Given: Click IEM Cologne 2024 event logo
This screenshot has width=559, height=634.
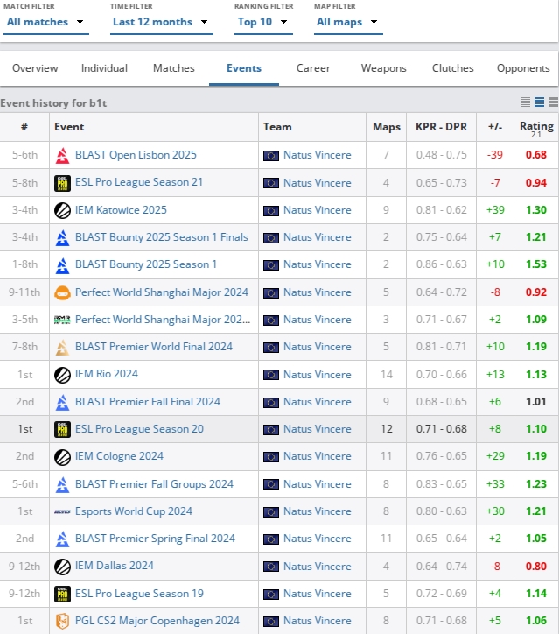Looking at the screenshot, I should tap(62, 457).
